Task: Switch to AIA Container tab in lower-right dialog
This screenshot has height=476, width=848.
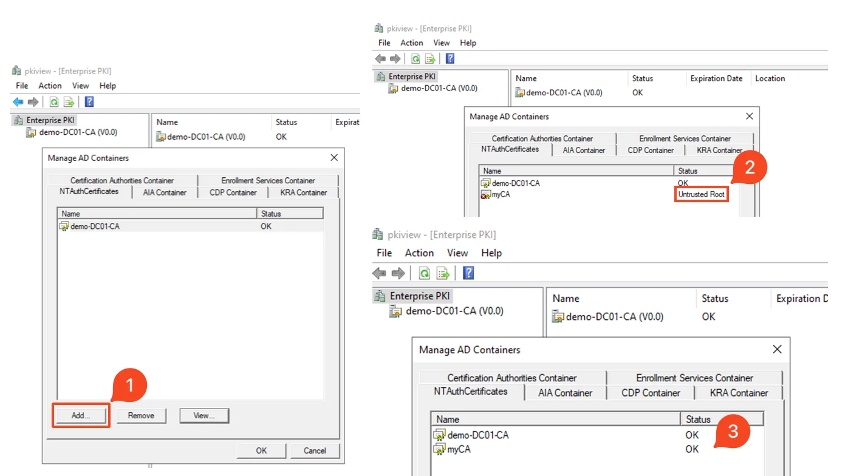Action: click(x=565, y=393)
